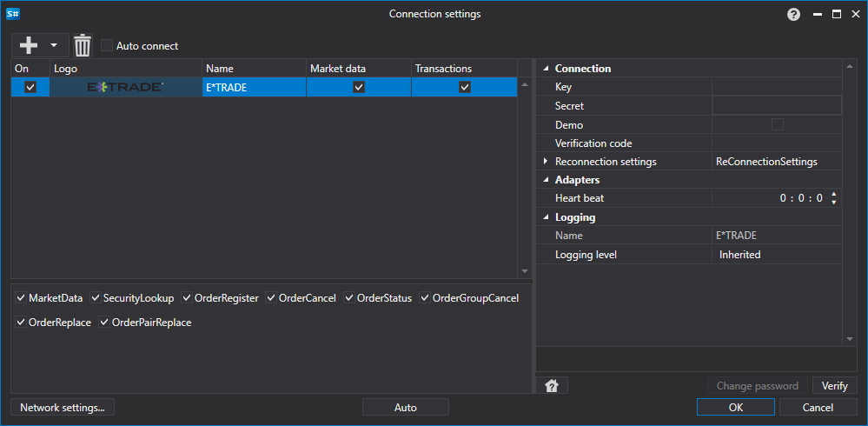Open the add connection dropdown arrow
The height and width of the screenshot is (426, 868).
click(54, 45)
